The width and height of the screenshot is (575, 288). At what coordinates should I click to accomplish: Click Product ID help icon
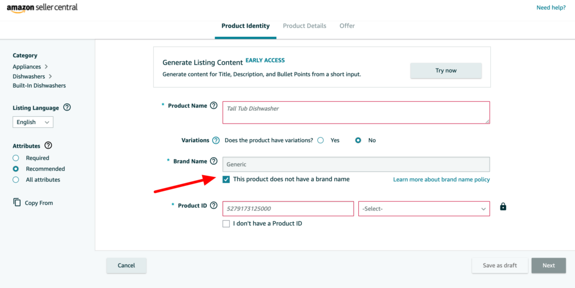214,205
